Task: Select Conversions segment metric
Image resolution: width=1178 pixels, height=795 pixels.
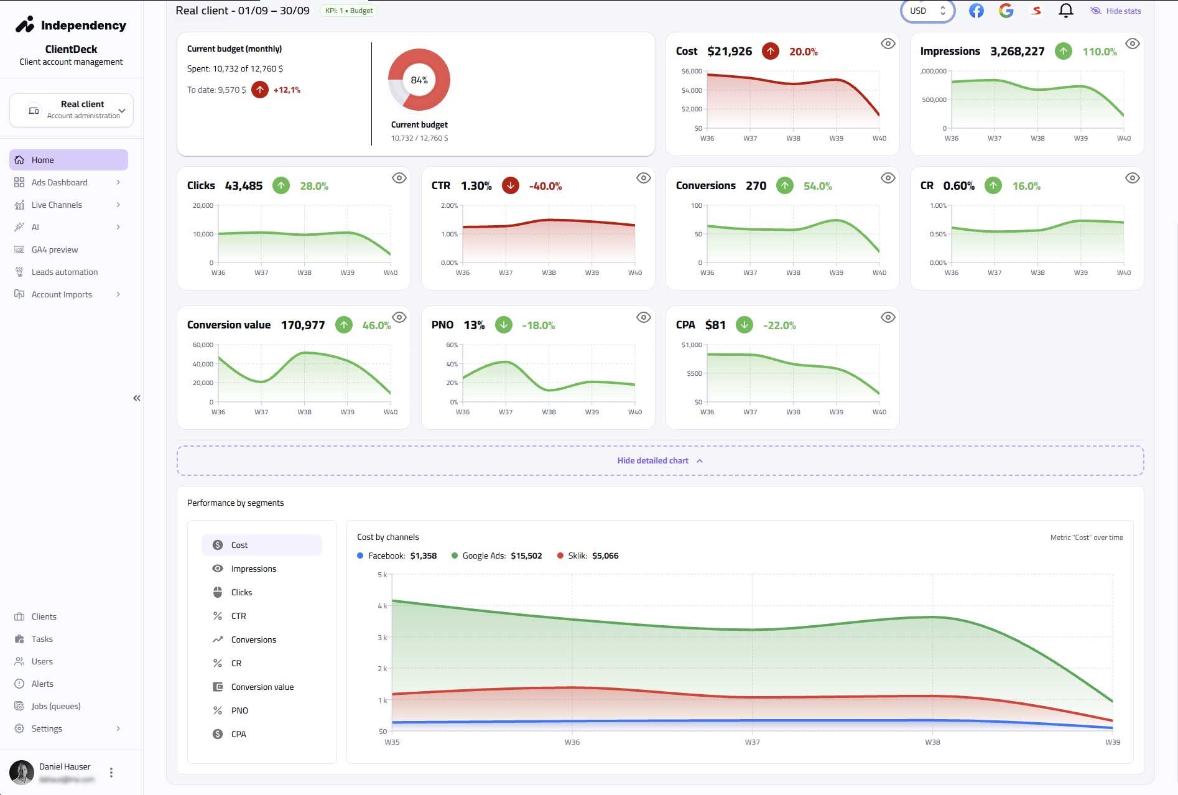Action: pos(262,639)
